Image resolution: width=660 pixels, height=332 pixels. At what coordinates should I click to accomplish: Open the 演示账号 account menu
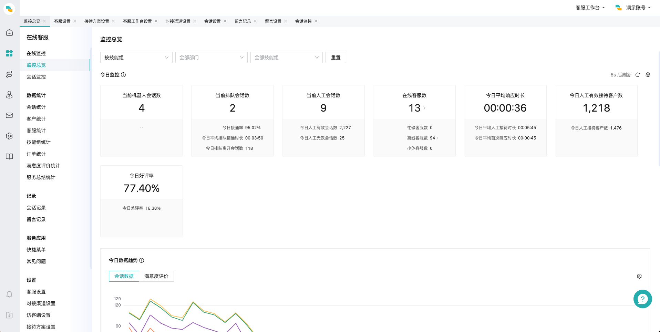[633, 8]
